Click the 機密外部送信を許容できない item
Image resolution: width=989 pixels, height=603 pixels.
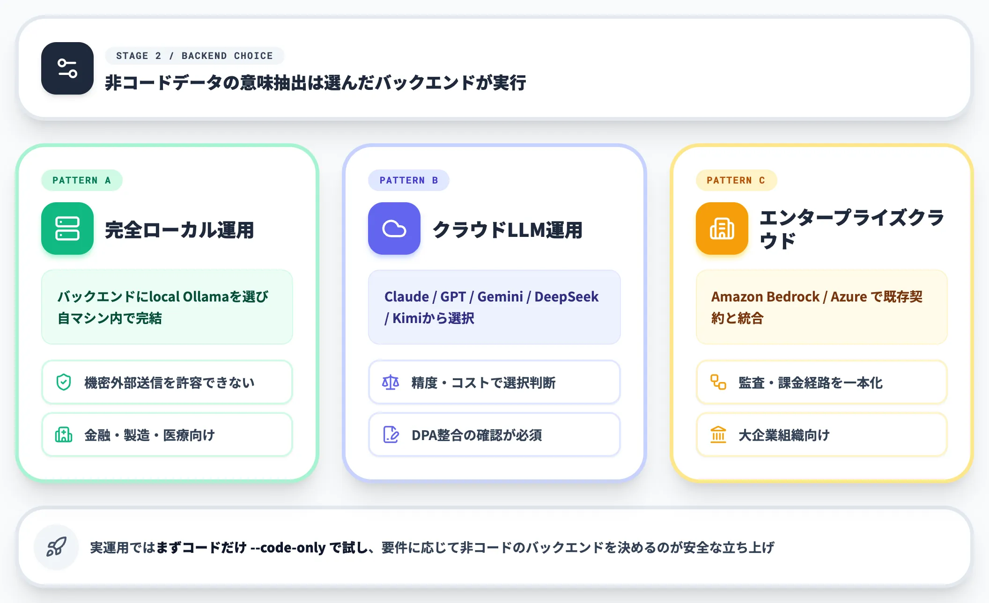coord(167,382)
